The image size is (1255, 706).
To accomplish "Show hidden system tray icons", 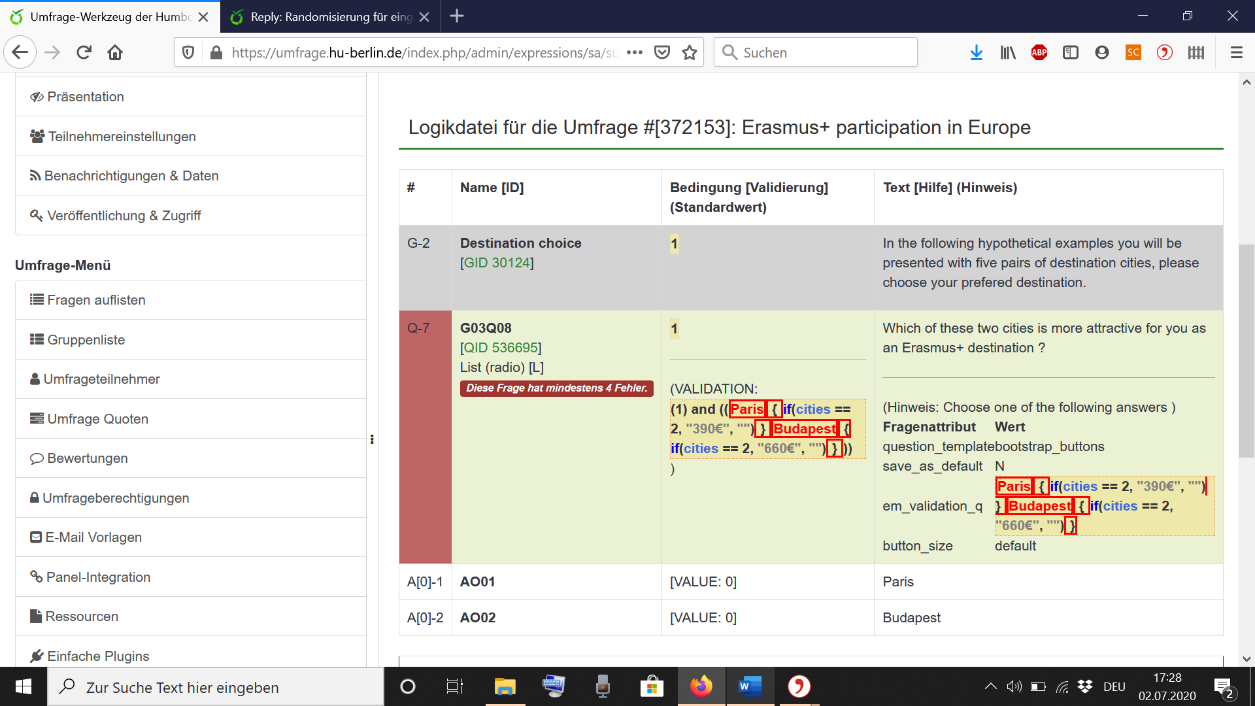I will (x=990, y=686).
